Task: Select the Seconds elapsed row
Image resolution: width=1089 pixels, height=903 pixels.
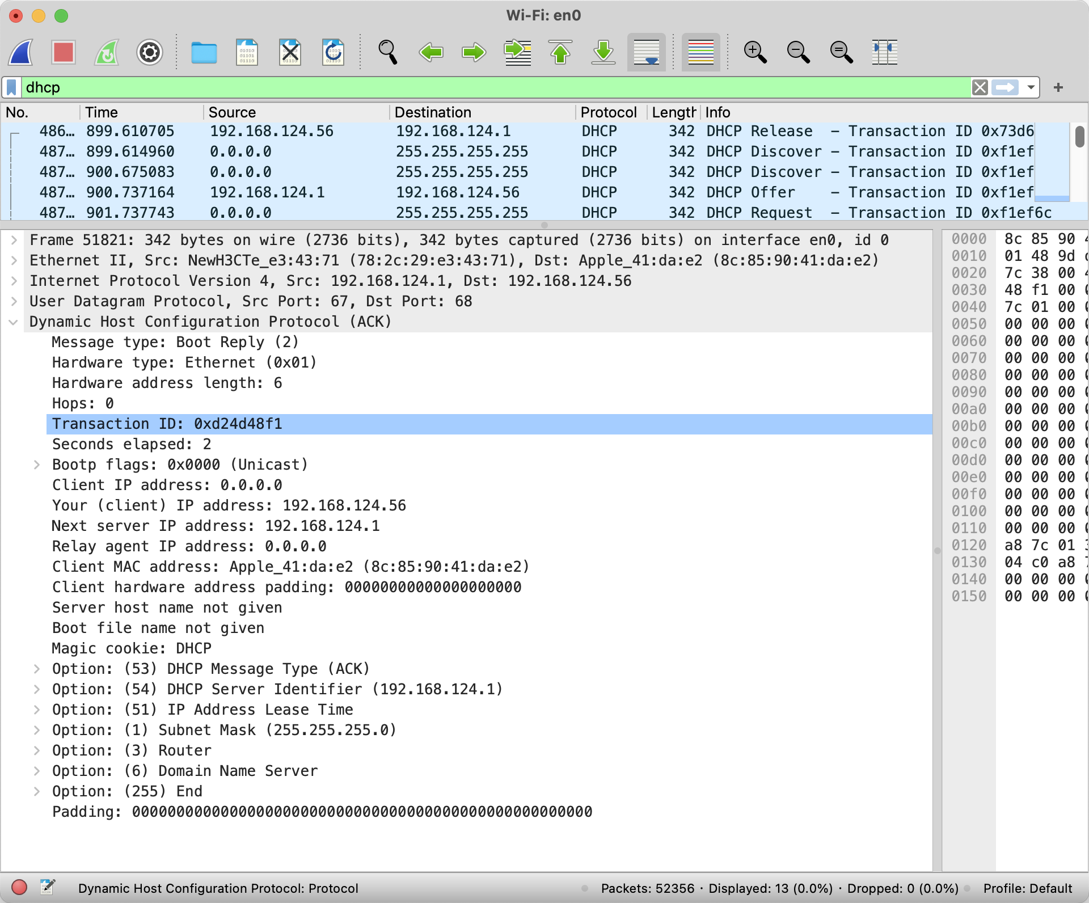Action: (489, 444)
